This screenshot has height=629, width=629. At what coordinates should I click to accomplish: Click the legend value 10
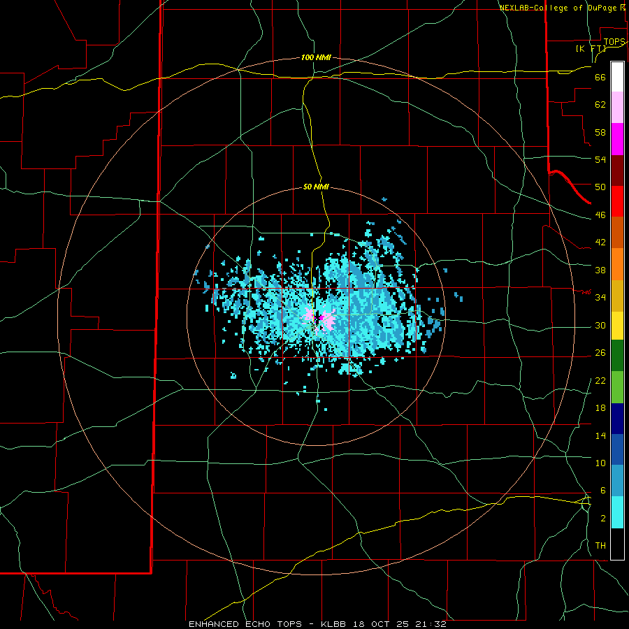click(600, 463)
